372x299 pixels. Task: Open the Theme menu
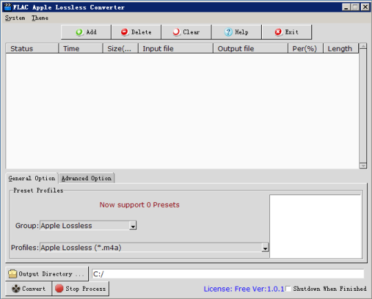(x=40, y=18)
